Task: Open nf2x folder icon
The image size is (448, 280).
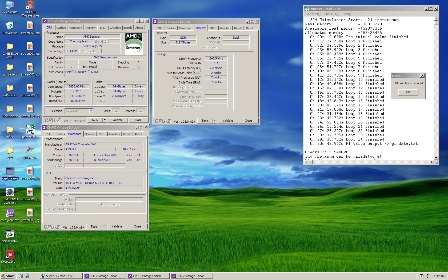Action: pos(10,132)
